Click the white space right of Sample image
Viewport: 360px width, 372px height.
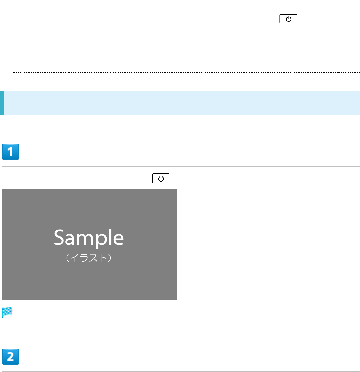click(269, 245)
